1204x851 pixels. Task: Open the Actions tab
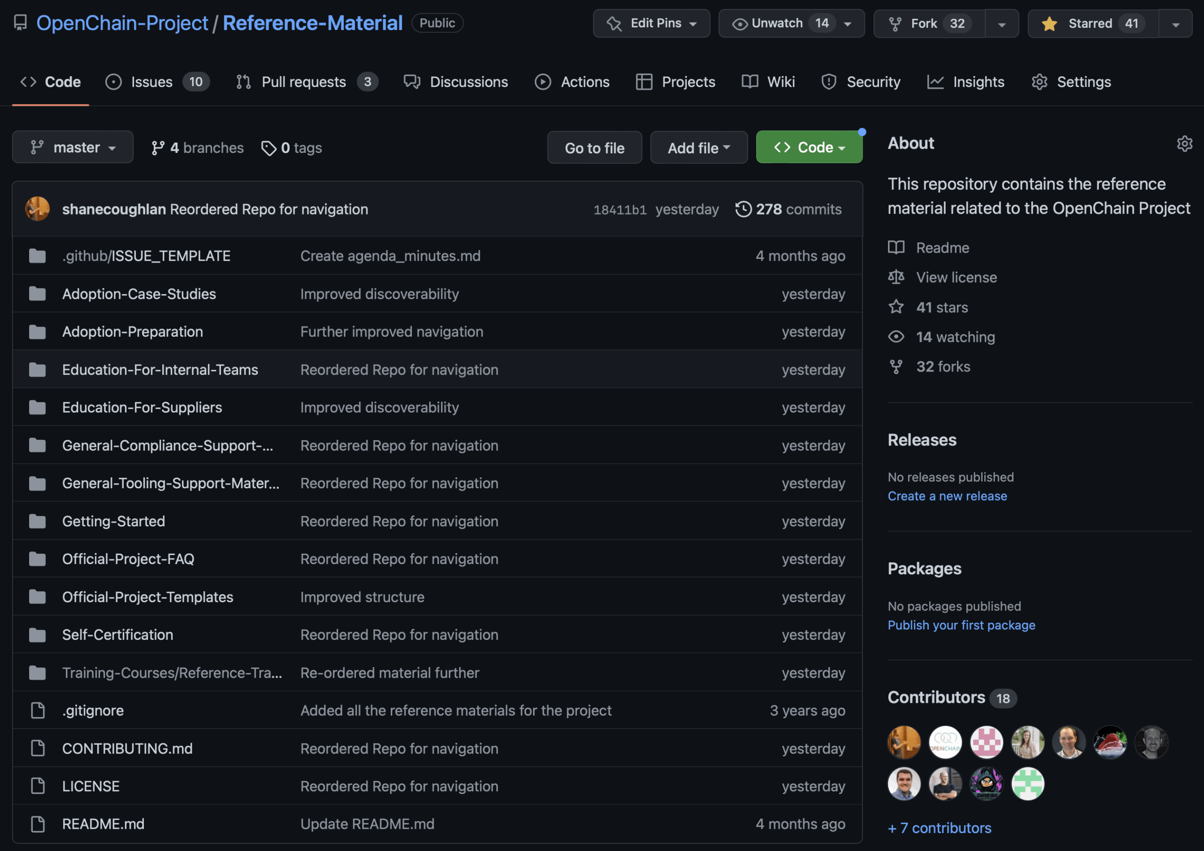[572, 82]
